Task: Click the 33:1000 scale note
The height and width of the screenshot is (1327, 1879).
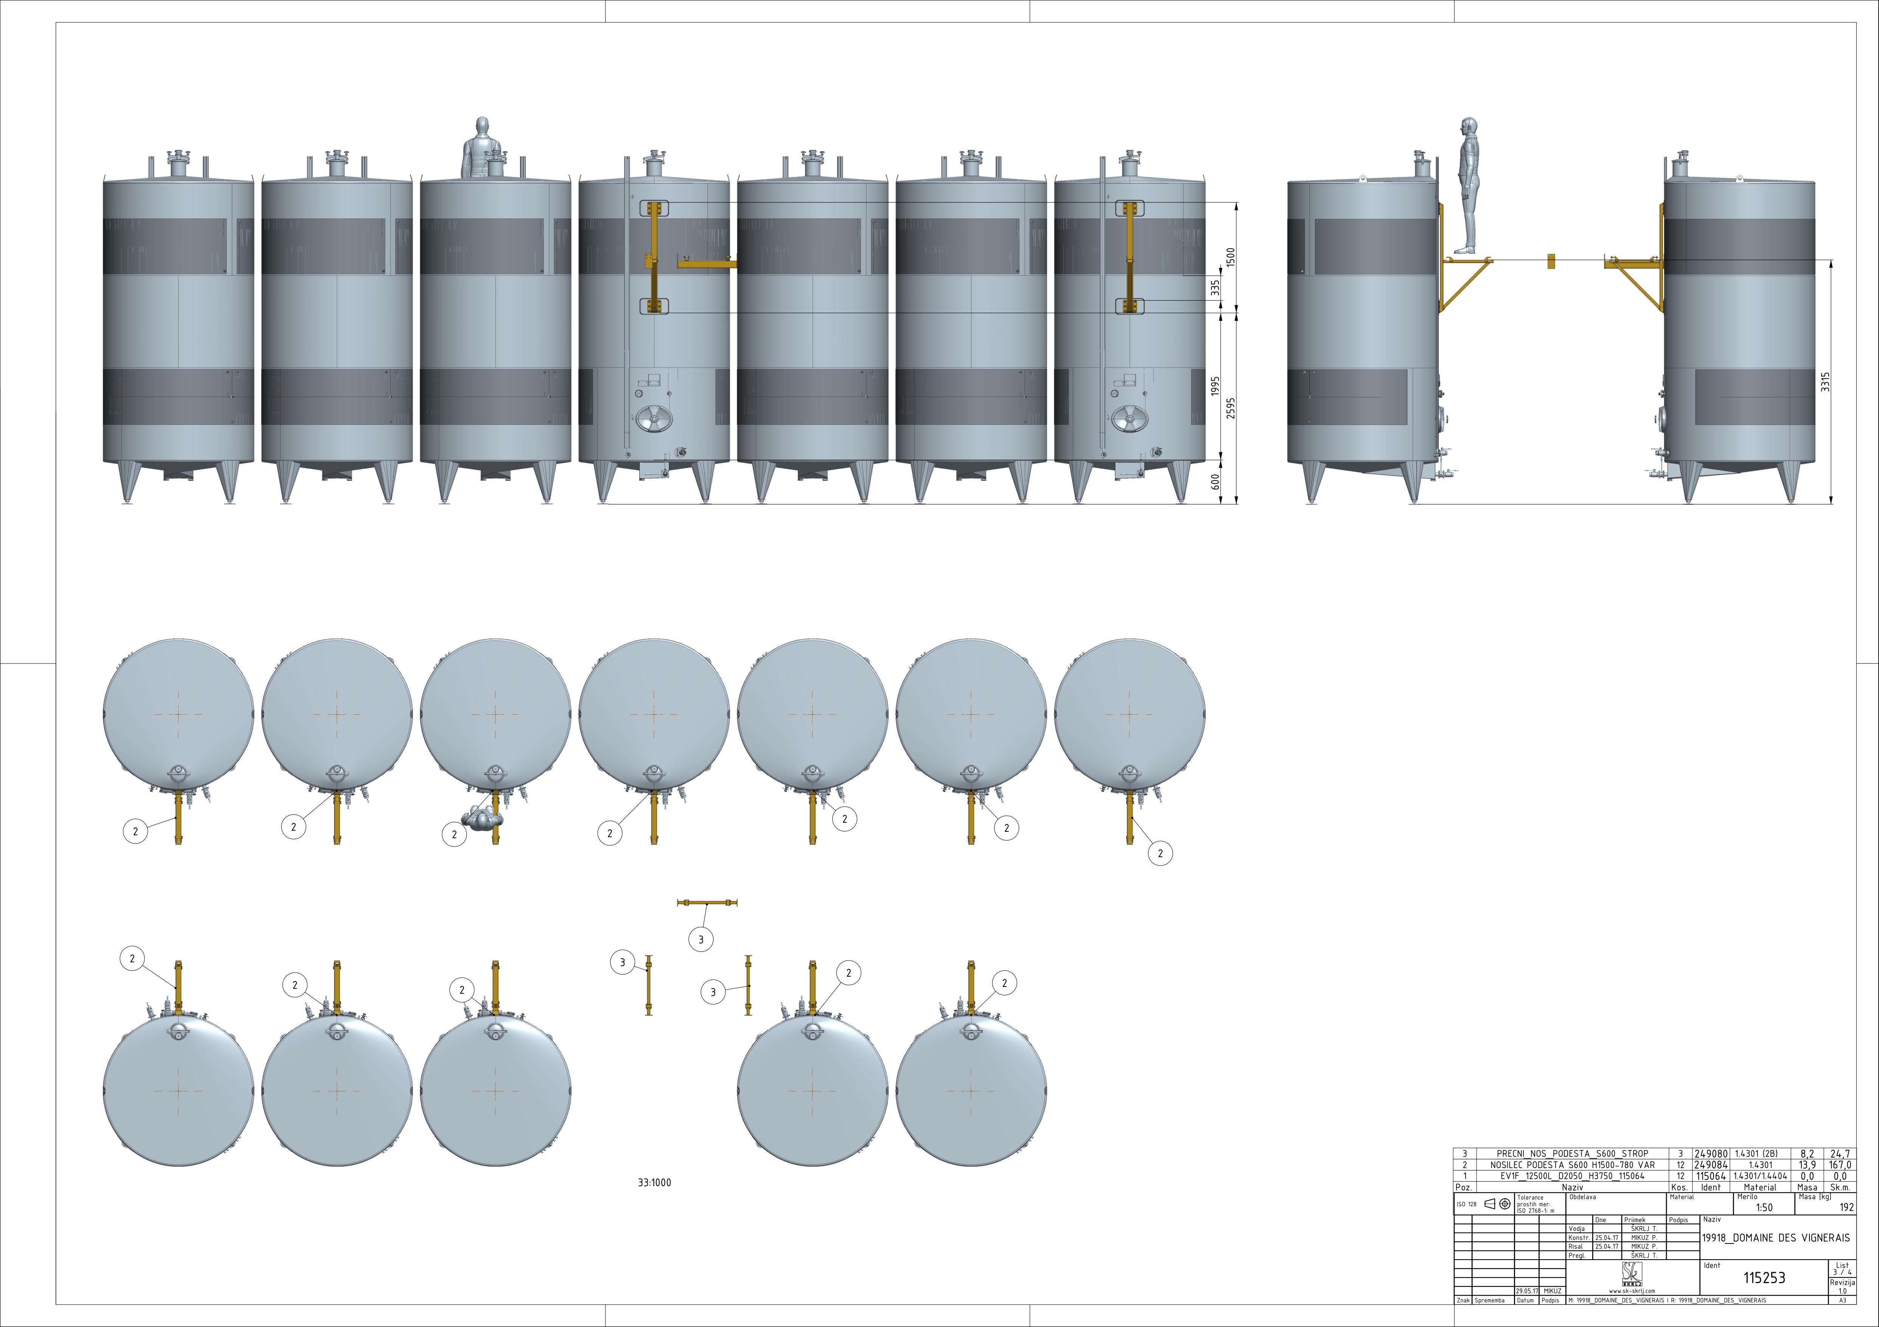Action: pyautogui.click(x=655, y=1183)
